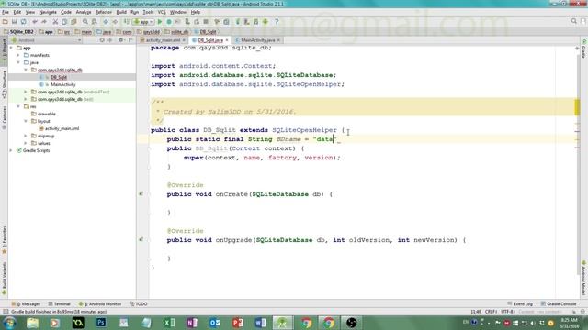Open the Android Monitor tool window button

[100, 303]
